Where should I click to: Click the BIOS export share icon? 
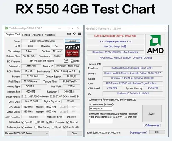click(66, 61)
